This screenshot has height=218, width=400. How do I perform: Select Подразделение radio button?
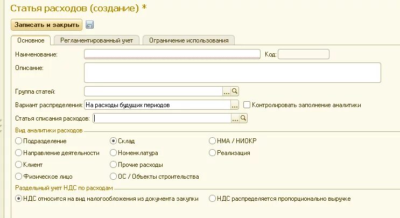pos(19,141)
